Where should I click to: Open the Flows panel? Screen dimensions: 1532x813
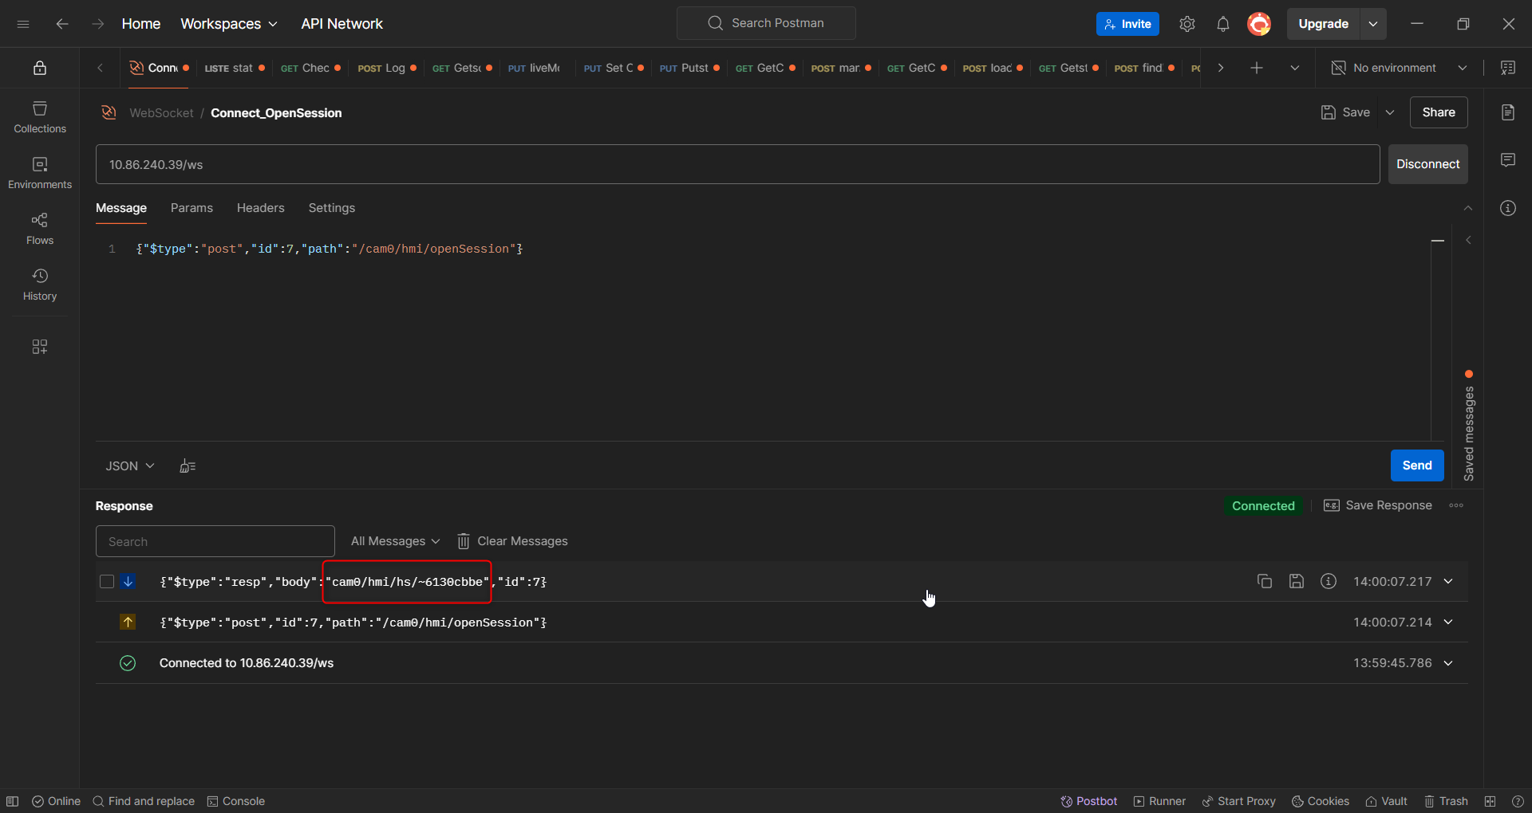click(39, 229)
